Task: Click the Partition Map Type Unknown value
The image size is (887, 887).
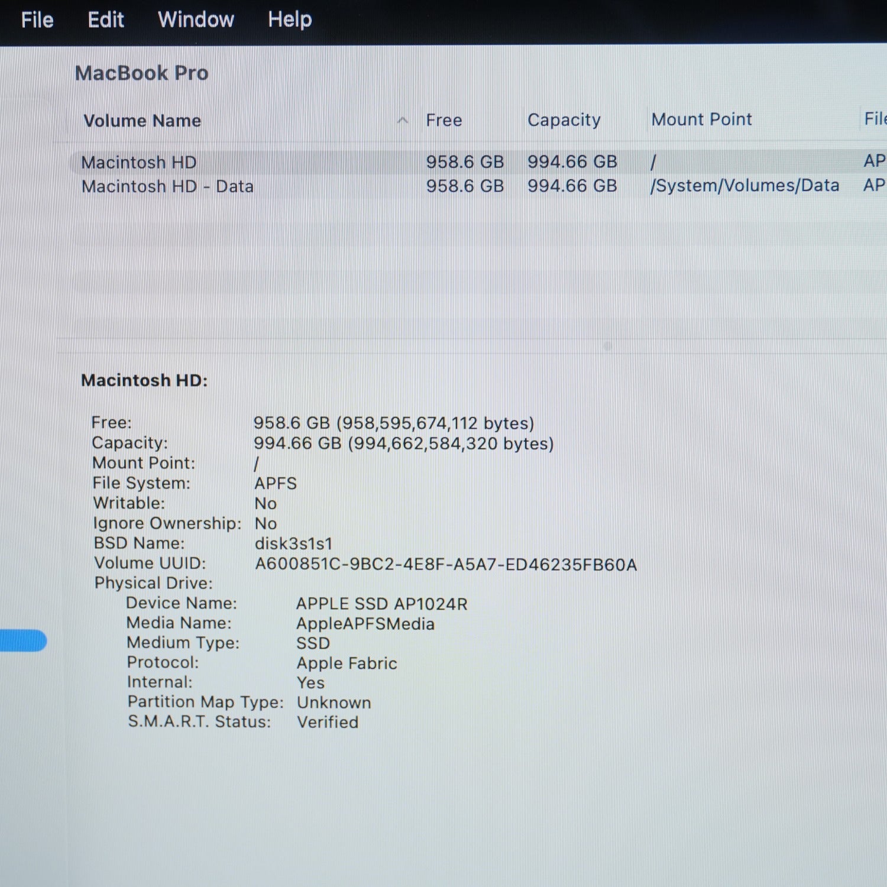Action: [x=334, y=703]
